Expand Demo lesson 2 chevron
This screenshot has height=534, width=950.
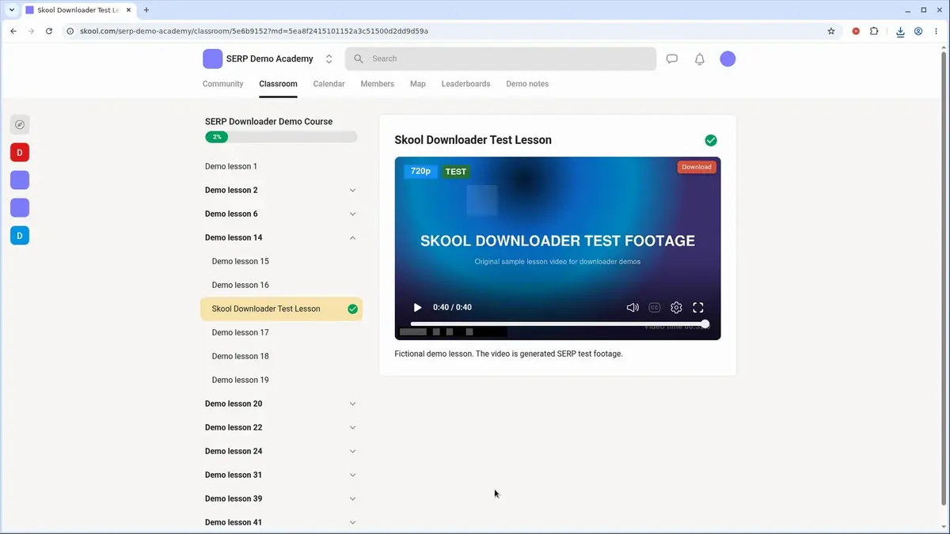(x=353, y=190)
